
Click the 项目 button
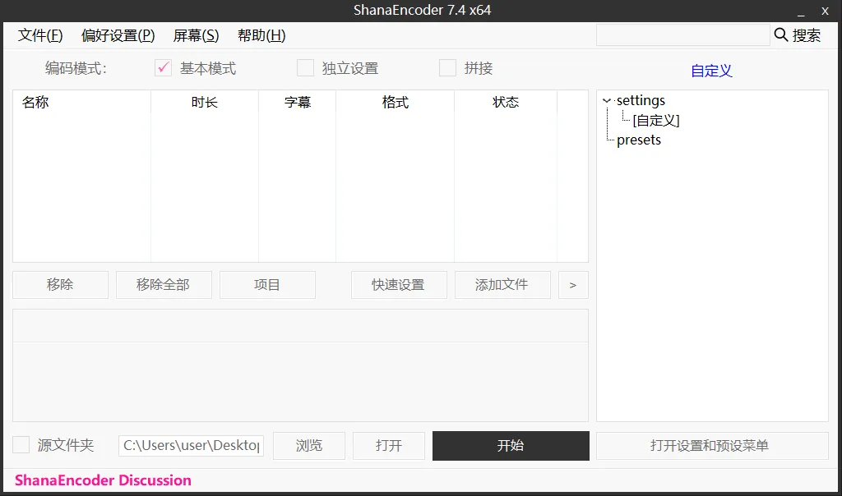[267, 285]
